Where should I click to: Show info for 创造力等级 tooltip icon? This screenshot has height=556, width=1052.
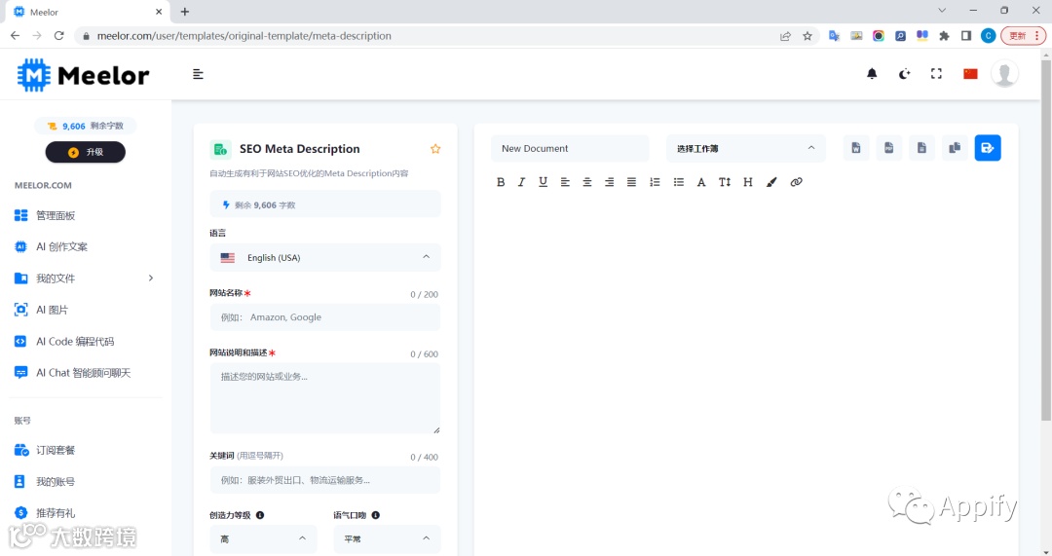pyautogui.click(x=260, y=515)
